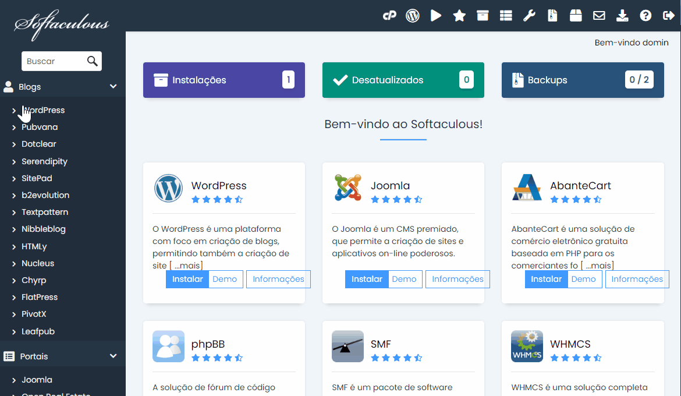Open the WordPress manager toolbar icon
The image size is (681, 396).
tap(413, 16)
